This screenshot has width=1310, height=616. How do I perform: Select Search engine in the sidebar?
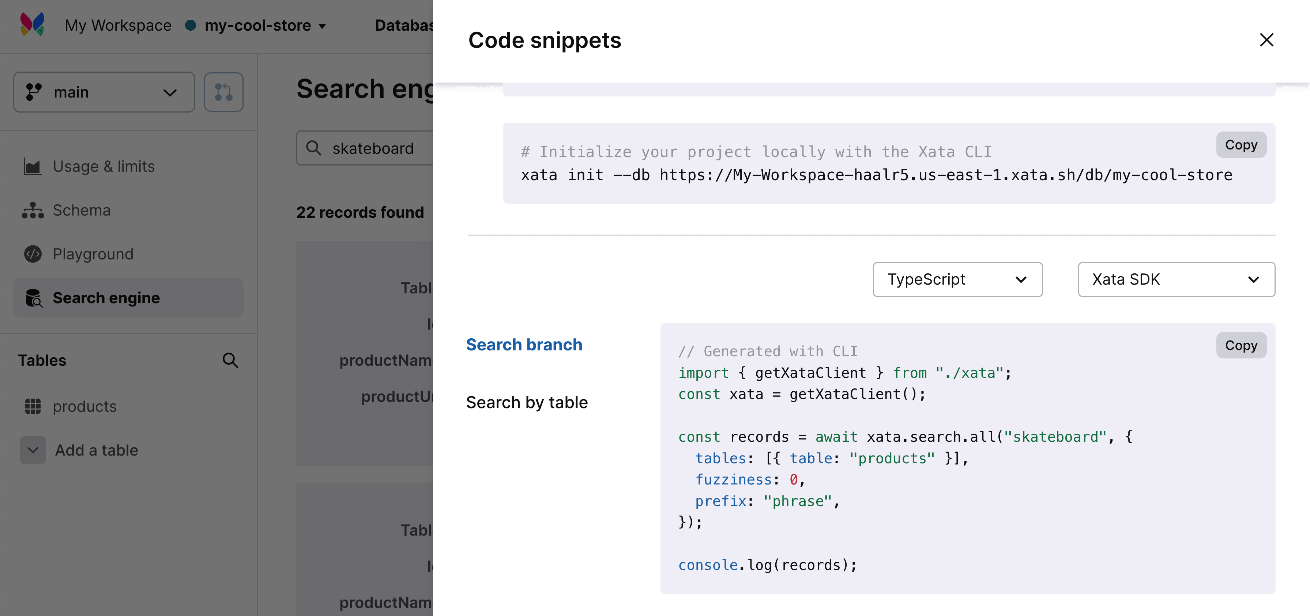(x=128, y=298)
